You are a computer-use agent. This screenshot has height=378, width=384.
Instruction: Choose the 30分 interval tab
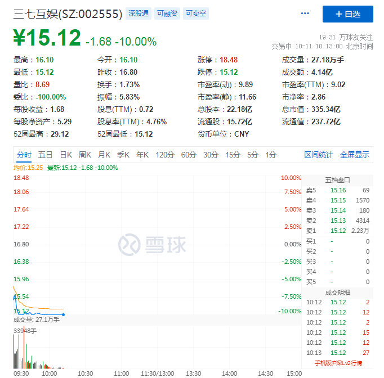(211, 155)
